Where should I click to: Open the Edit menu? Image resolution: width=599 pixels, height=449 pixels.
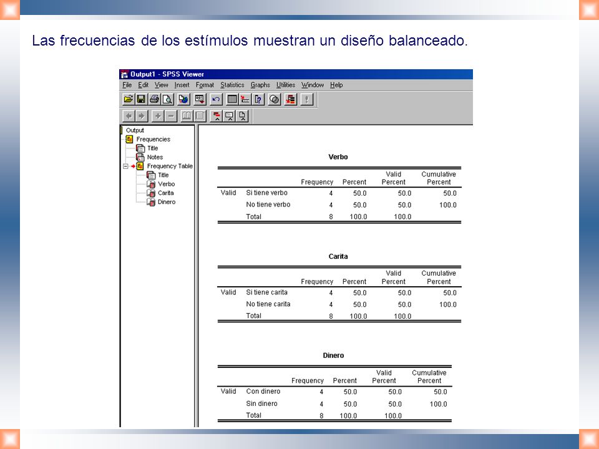(144, 85)
